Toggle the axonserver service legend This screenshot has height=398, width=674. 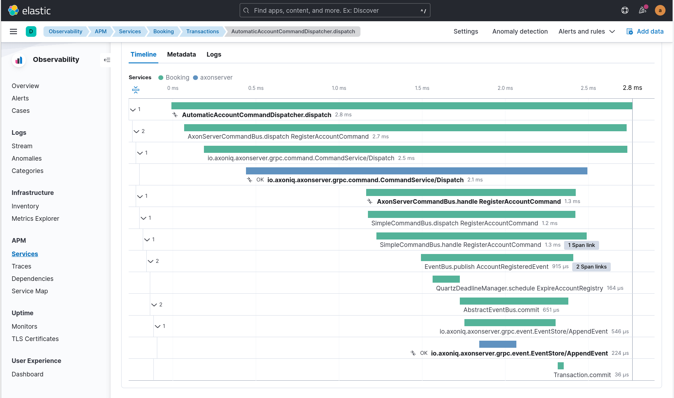coord(212,77)
